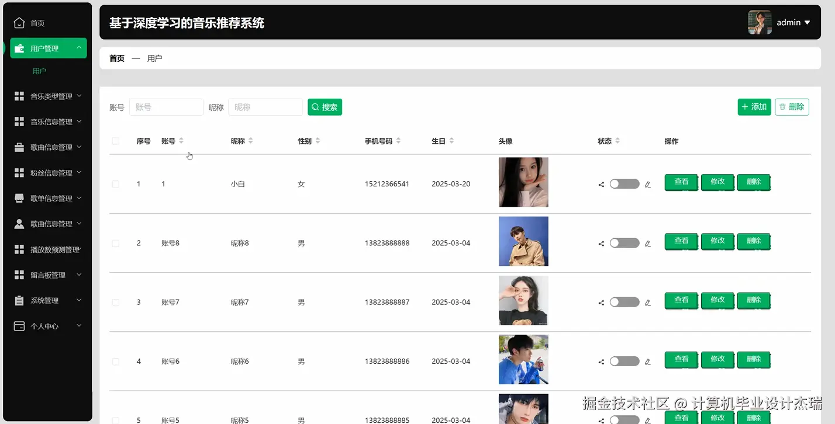The image size is (835, 424).
Task: Click the person icon beside 歌曲信息管理
Action: (19, 224)
